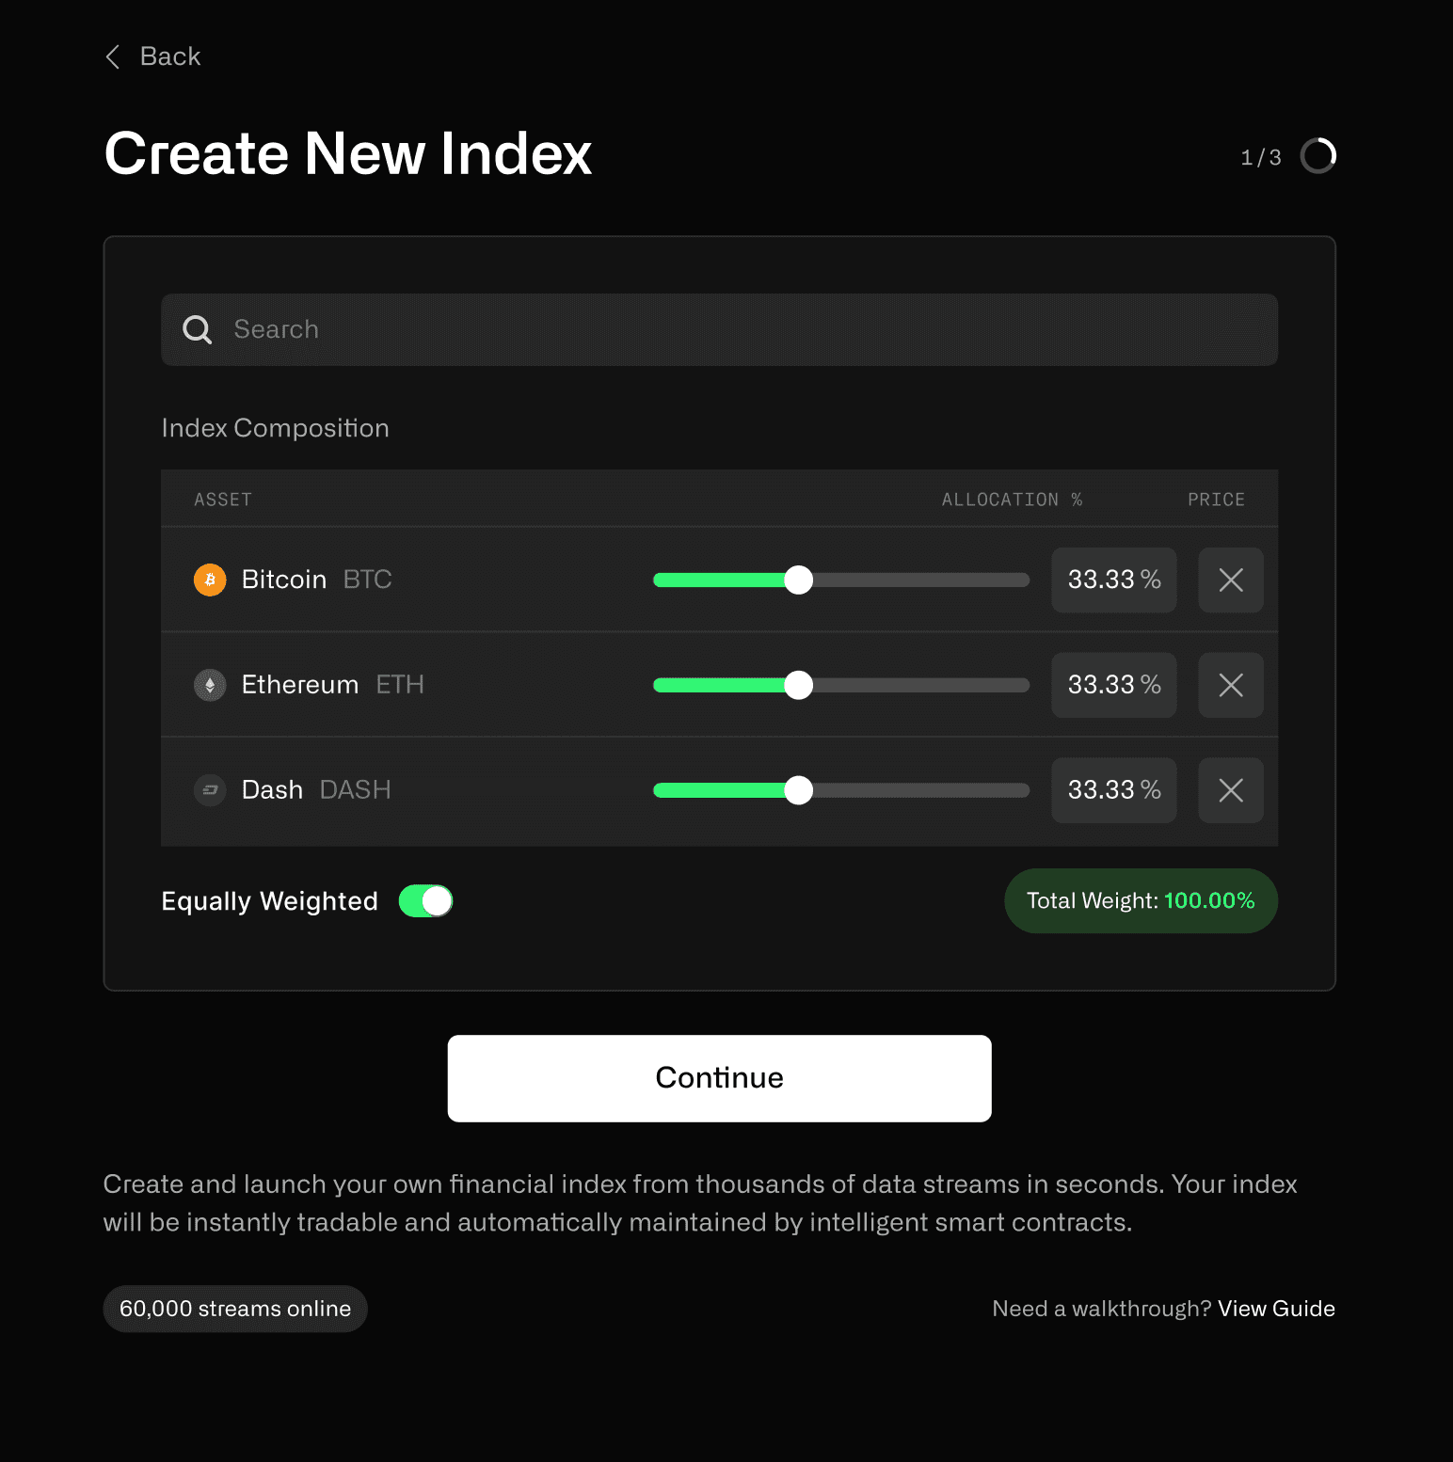The width and height of the screenshot is (1453, 1462).
Task: Click the Bitcoin allocation slider handle
Action: [x=798, y=580]
